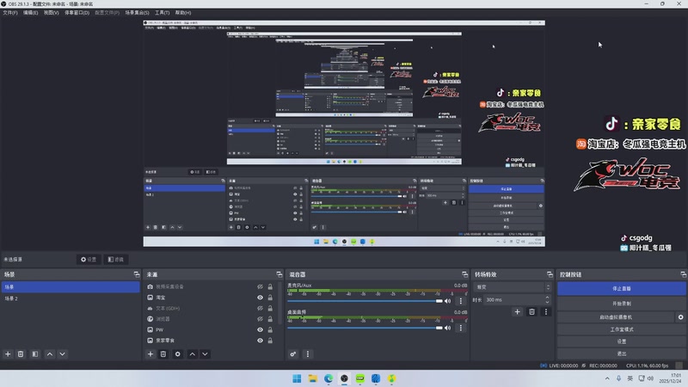Click the 停止直播 stop streaming button
Screen dimensions: 688x387
(621, 289)
